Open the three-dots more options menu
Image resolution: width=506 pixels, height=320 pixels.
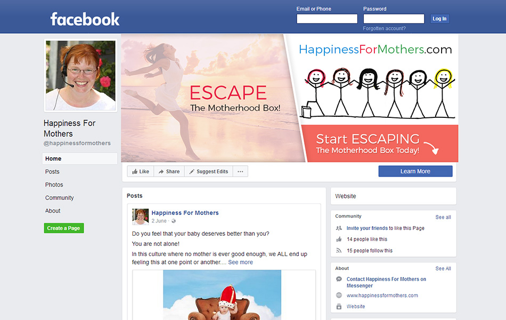240,171
